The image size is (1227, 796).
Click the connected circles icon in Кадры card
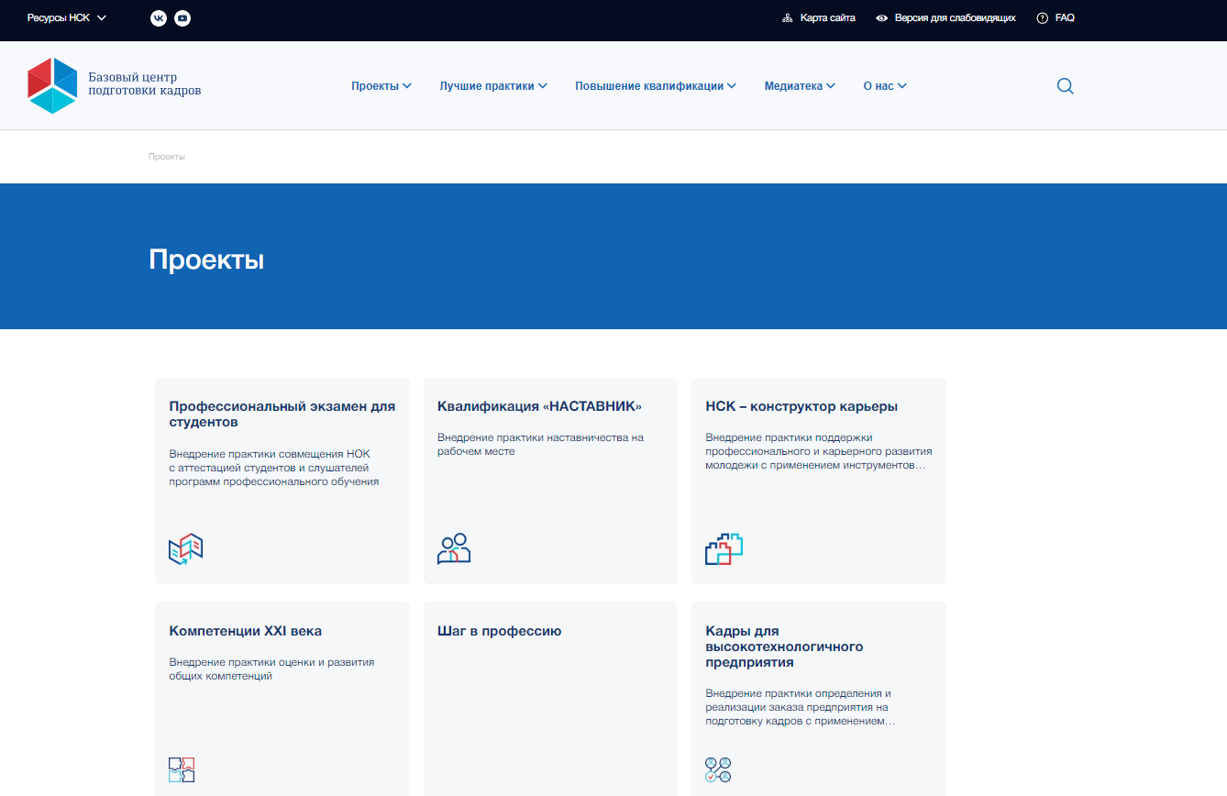718,769
